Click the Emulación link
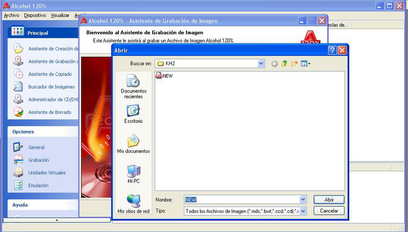This screenshot has height=232, width=408. 38,185
